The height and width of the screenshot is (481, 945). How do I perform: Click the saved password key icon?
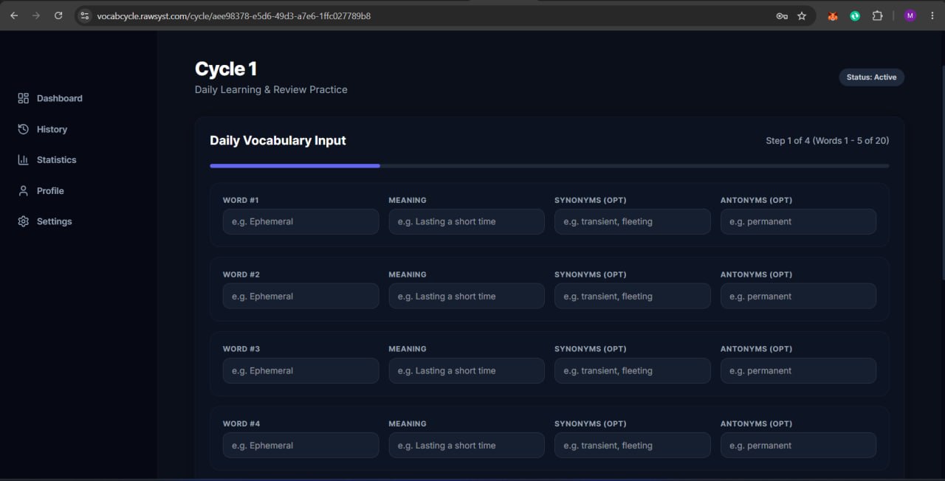pyautogui.click(x=782, y=15)
